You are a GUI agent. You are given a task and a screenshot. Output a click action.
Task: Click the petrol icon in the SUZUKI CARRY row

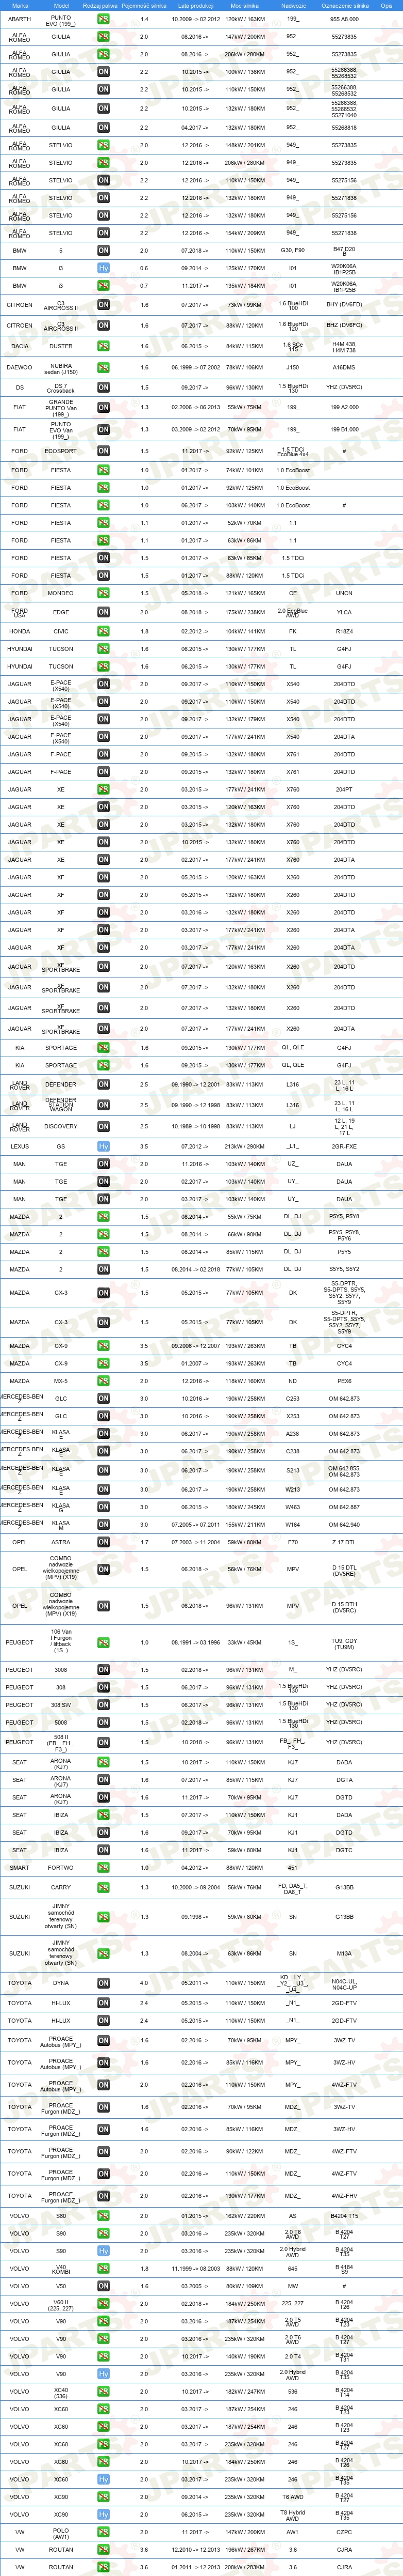(104, 1888)
